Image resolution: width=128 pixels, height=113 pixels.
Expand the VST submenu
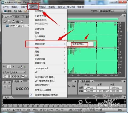pyautogui.click(x=48, y=72)
